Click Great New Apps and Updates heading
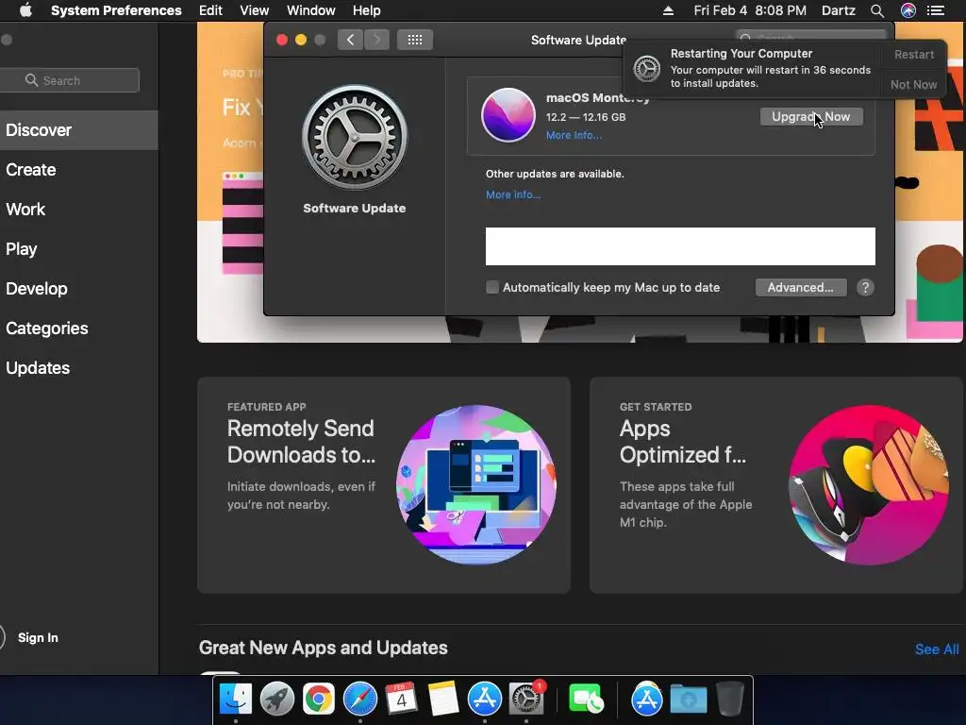The width and height of the screenshot is (966, 725). (323, 648)
